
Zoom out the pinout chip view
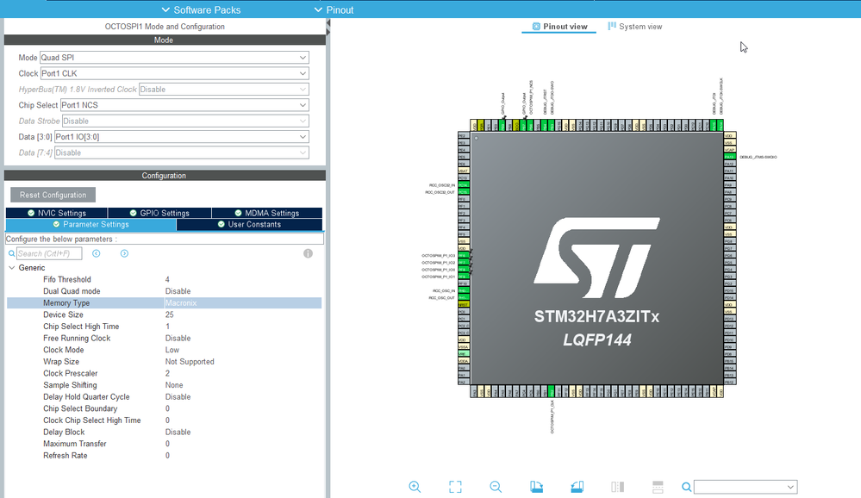coord(496,487)
